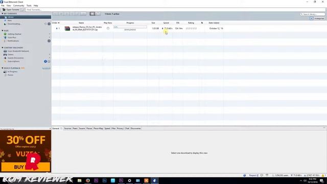The height and width of the screenshot is (184, 327).
Task: Click the BUY button in the Vuze+ ad
Action: pyautogui.click(x=26, y=167)
